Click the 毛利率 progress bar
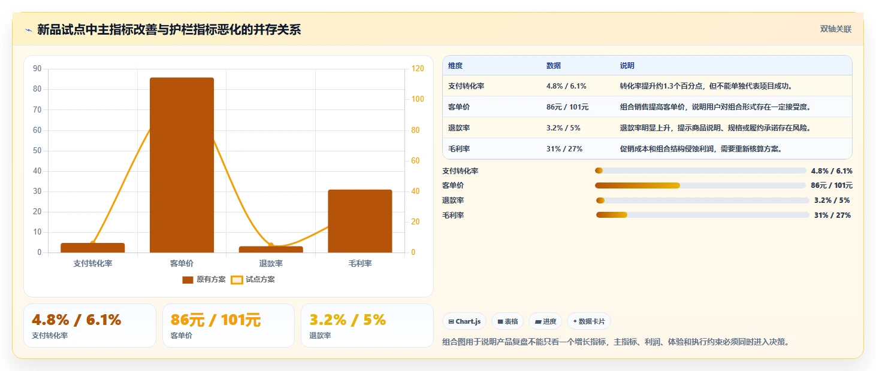876x371 pixels. coord(702,215)
